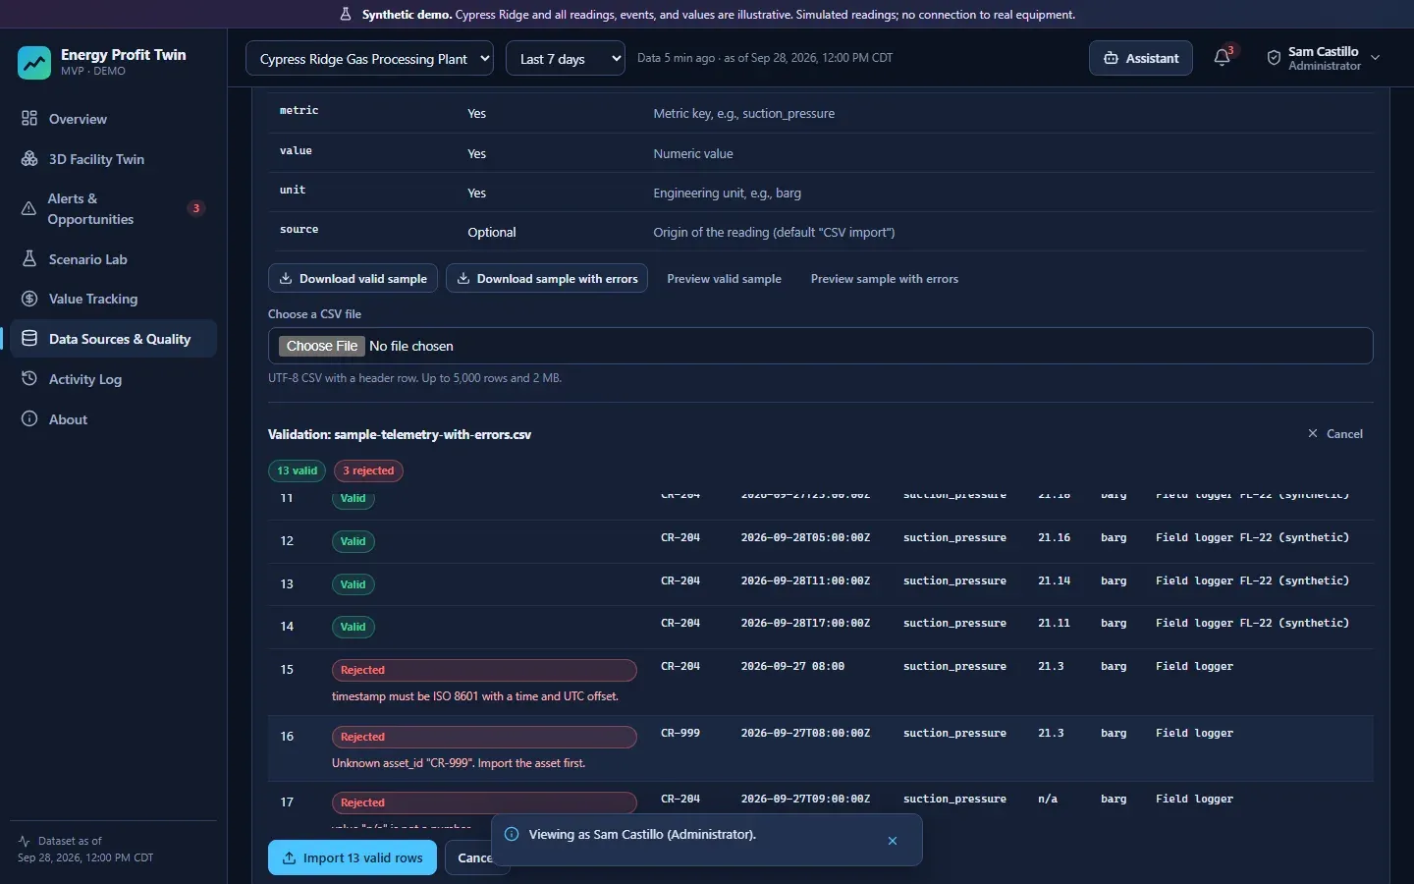Click the Activity Log history icon

(x=29, y=379)
